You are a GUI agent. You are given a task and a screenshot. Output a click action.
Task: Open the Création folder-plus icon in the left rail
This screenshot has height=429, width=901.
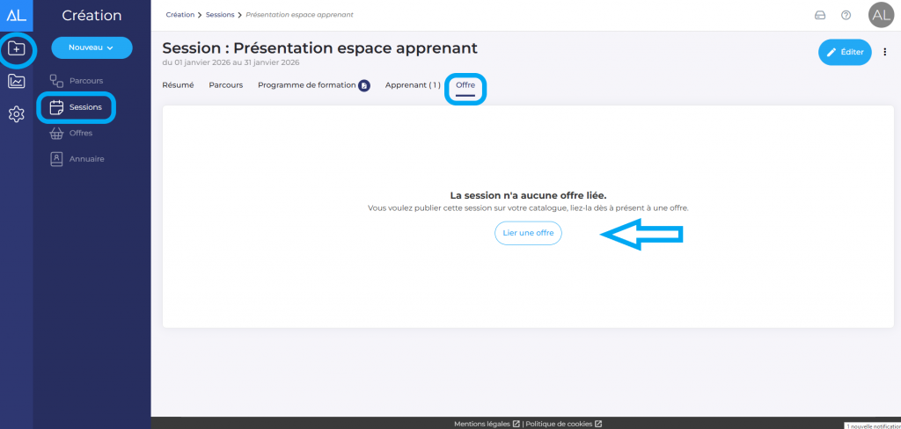coord(16,49)
